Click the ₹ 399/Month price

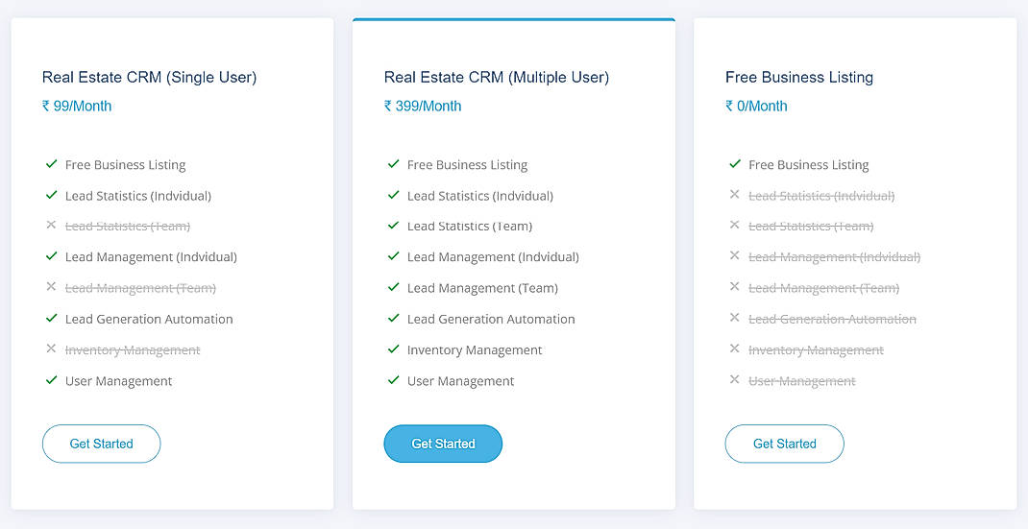tap(423, 107)
